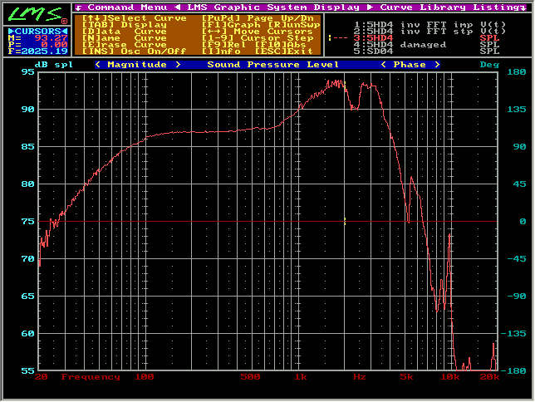The image size is (535, 402).
Task: Click the LMS logo
Action: tap(36, 15)
